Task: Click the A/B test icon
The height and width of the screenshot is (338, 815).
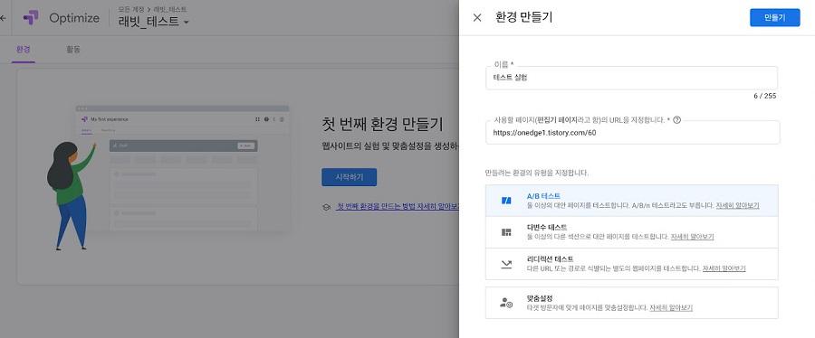Action: (505, 201)
